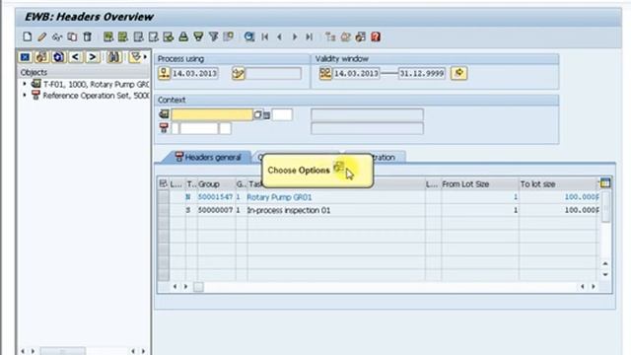Click the red question mark help icon

click(376, 37)
